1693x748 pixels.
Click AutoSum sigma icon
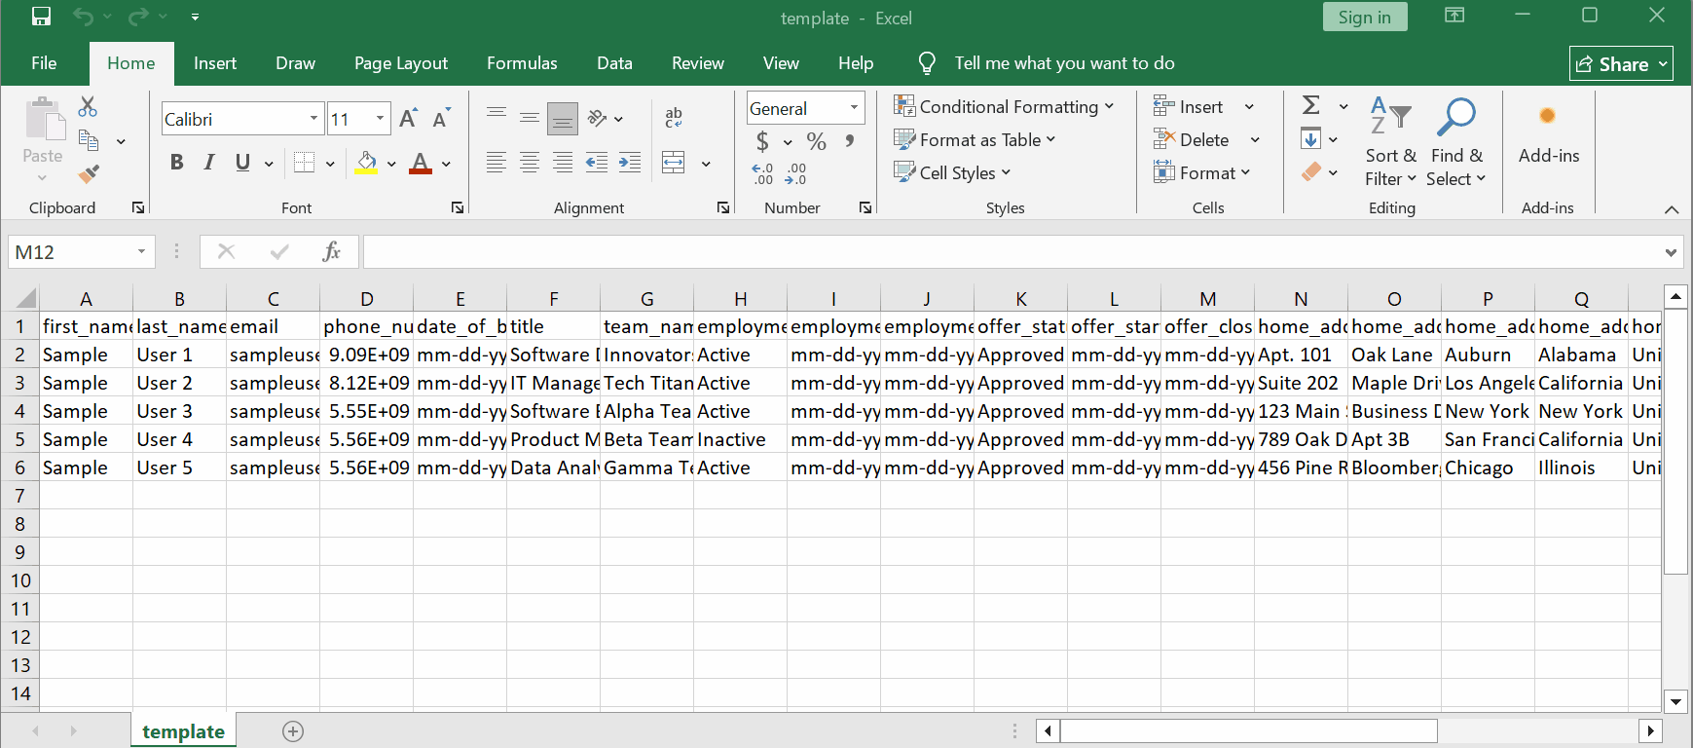pyautogui.click(x=1311, y=105)
